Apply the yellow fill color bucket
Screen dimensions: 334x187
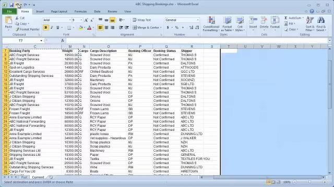tap(81, 28)
